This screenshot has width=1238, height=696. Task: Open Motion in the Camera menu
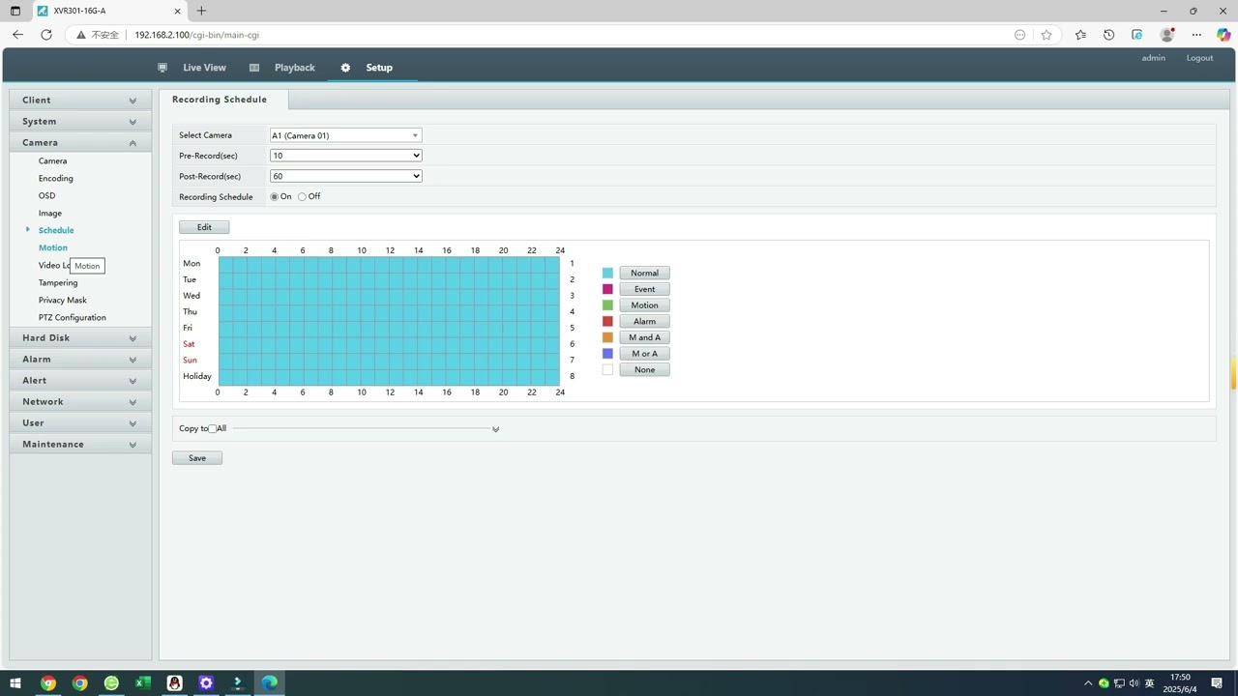(53, 247)
